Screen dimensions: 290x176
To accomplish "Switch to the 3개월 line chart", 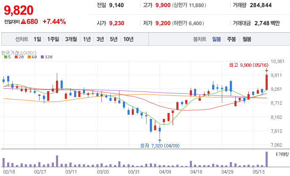I will [71, 39].
